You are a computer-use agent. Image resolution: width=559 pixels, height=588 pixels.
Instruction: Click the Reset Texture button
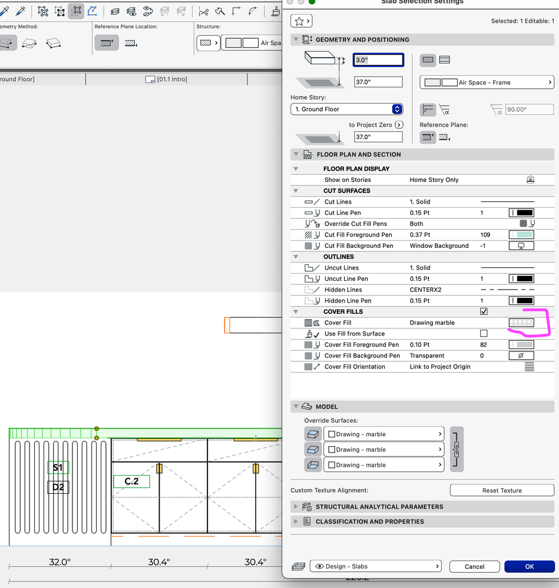(502, 490)
